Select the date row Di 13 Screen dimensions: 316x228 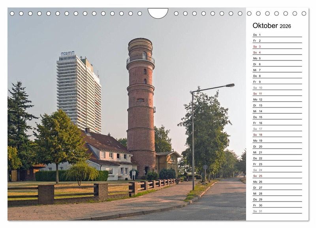point(277,106)
